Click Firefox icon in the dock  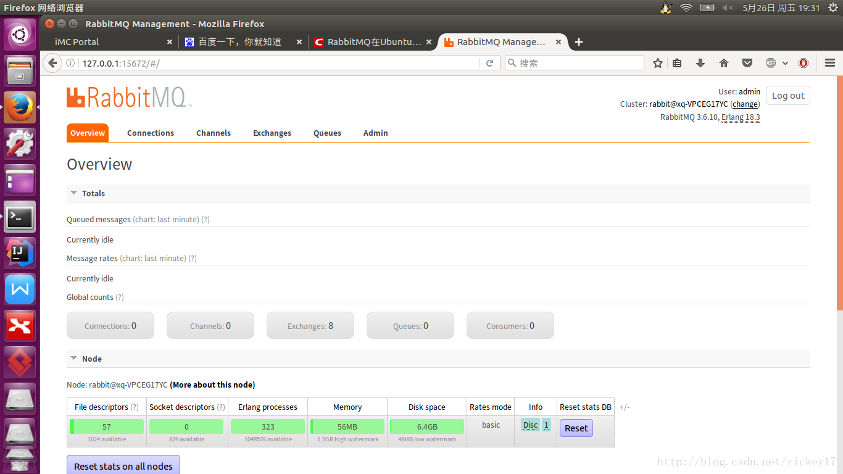click(20, 107)
